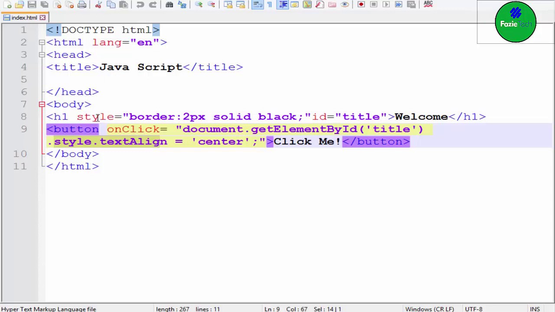Viewport: 555px width, 312px height.
Task: Open a file with the Open folder icon
Action: point(20,4)
